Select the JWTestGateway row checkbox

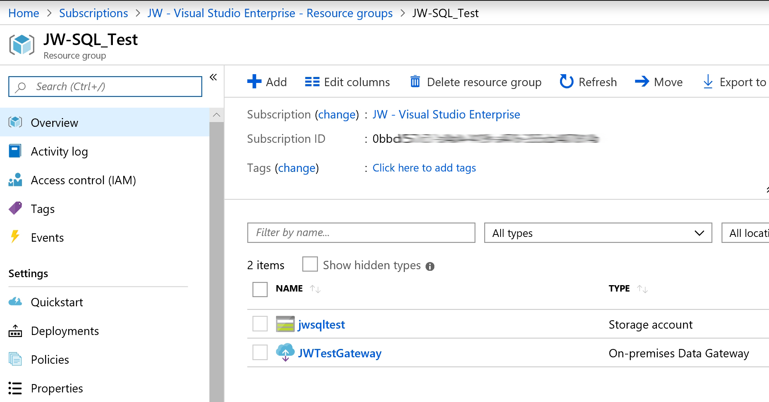coord(260,352)
